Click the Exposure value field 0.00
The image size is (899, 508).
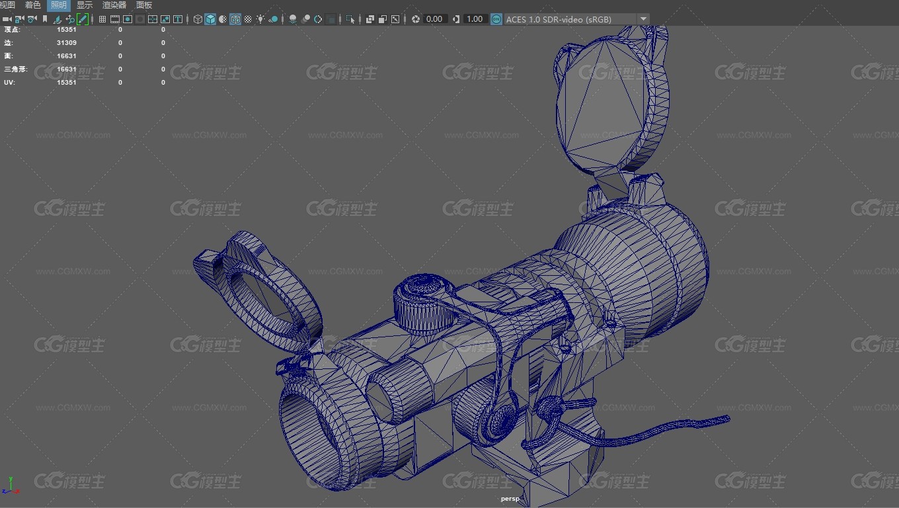[x=434, y=19]
